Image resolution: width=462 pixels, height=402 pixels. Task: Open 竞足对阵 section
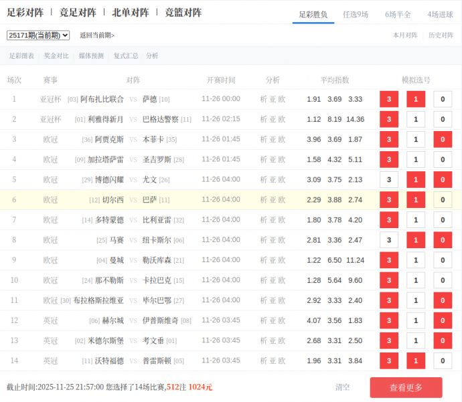pyautogui.click(x=78, y=13)
